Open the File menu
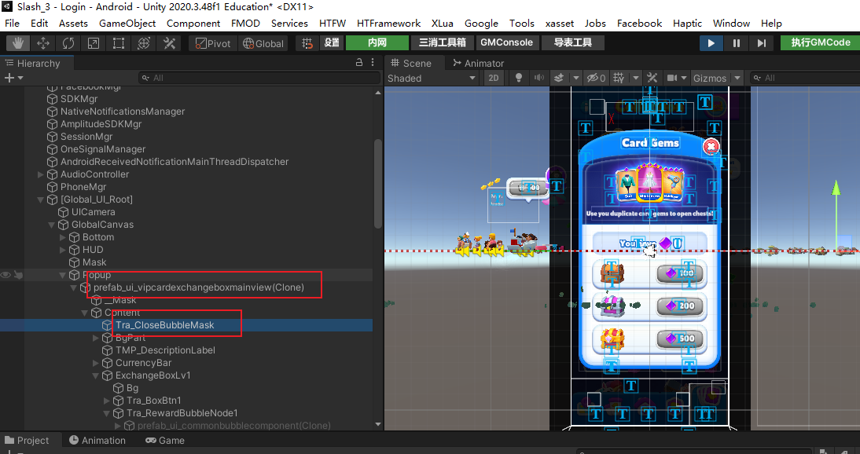The height and width of the screenshot is (454, 860). 12,23
